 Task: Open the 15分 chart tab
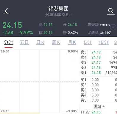click(x=104, y=43)
